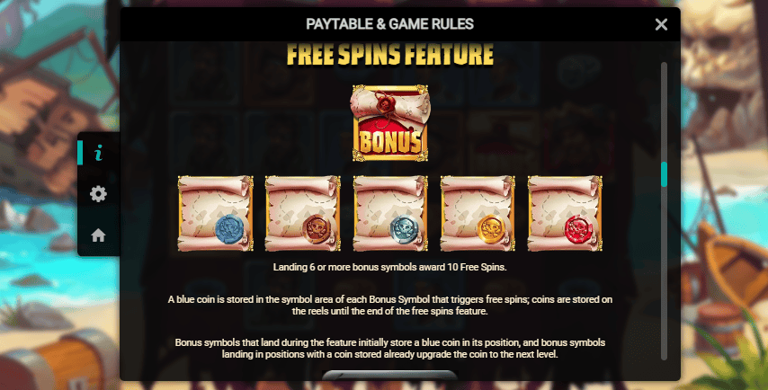Select the scroll with the gold coin

(x=478, y=213)
